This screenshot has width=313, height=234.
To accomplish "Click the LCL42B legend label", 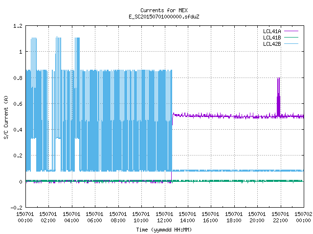I will [x=272, y=44].
